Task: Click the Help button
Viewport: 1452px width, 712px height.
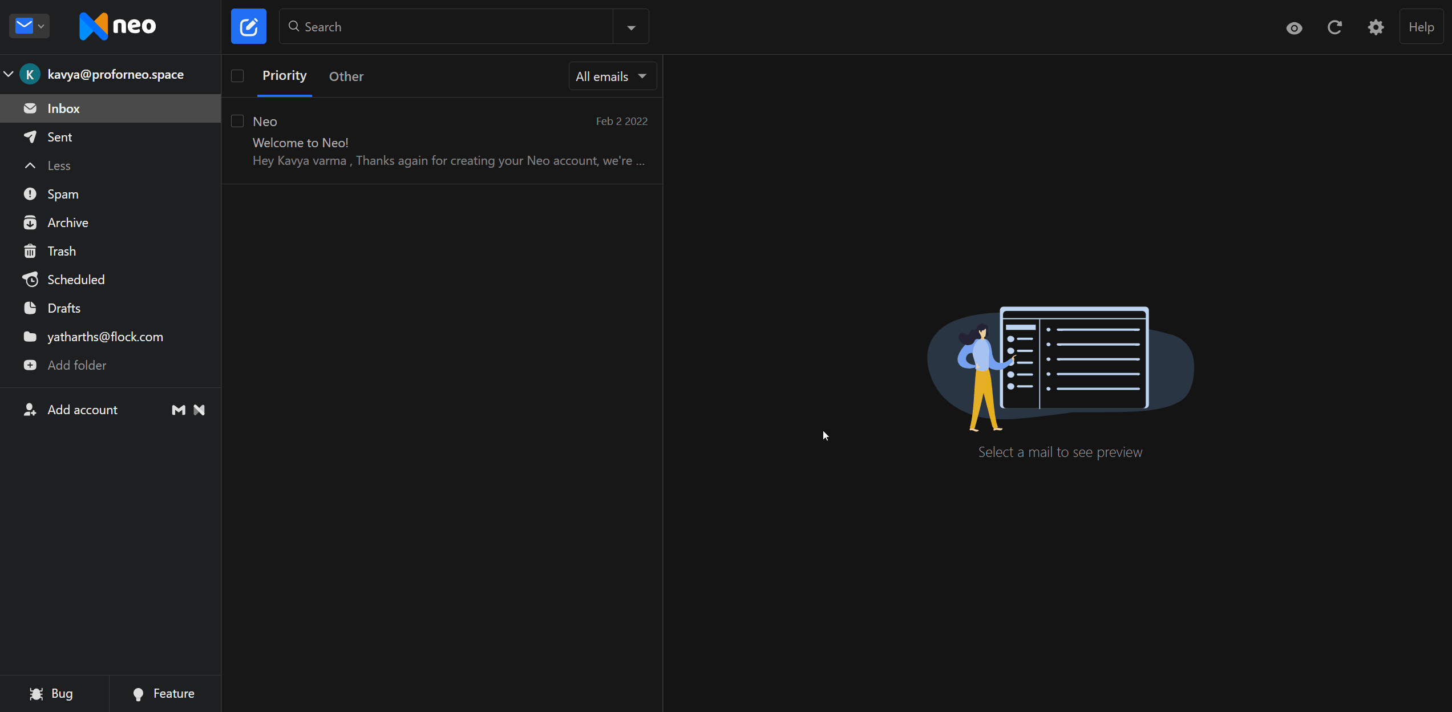Action: (1421, 27)
